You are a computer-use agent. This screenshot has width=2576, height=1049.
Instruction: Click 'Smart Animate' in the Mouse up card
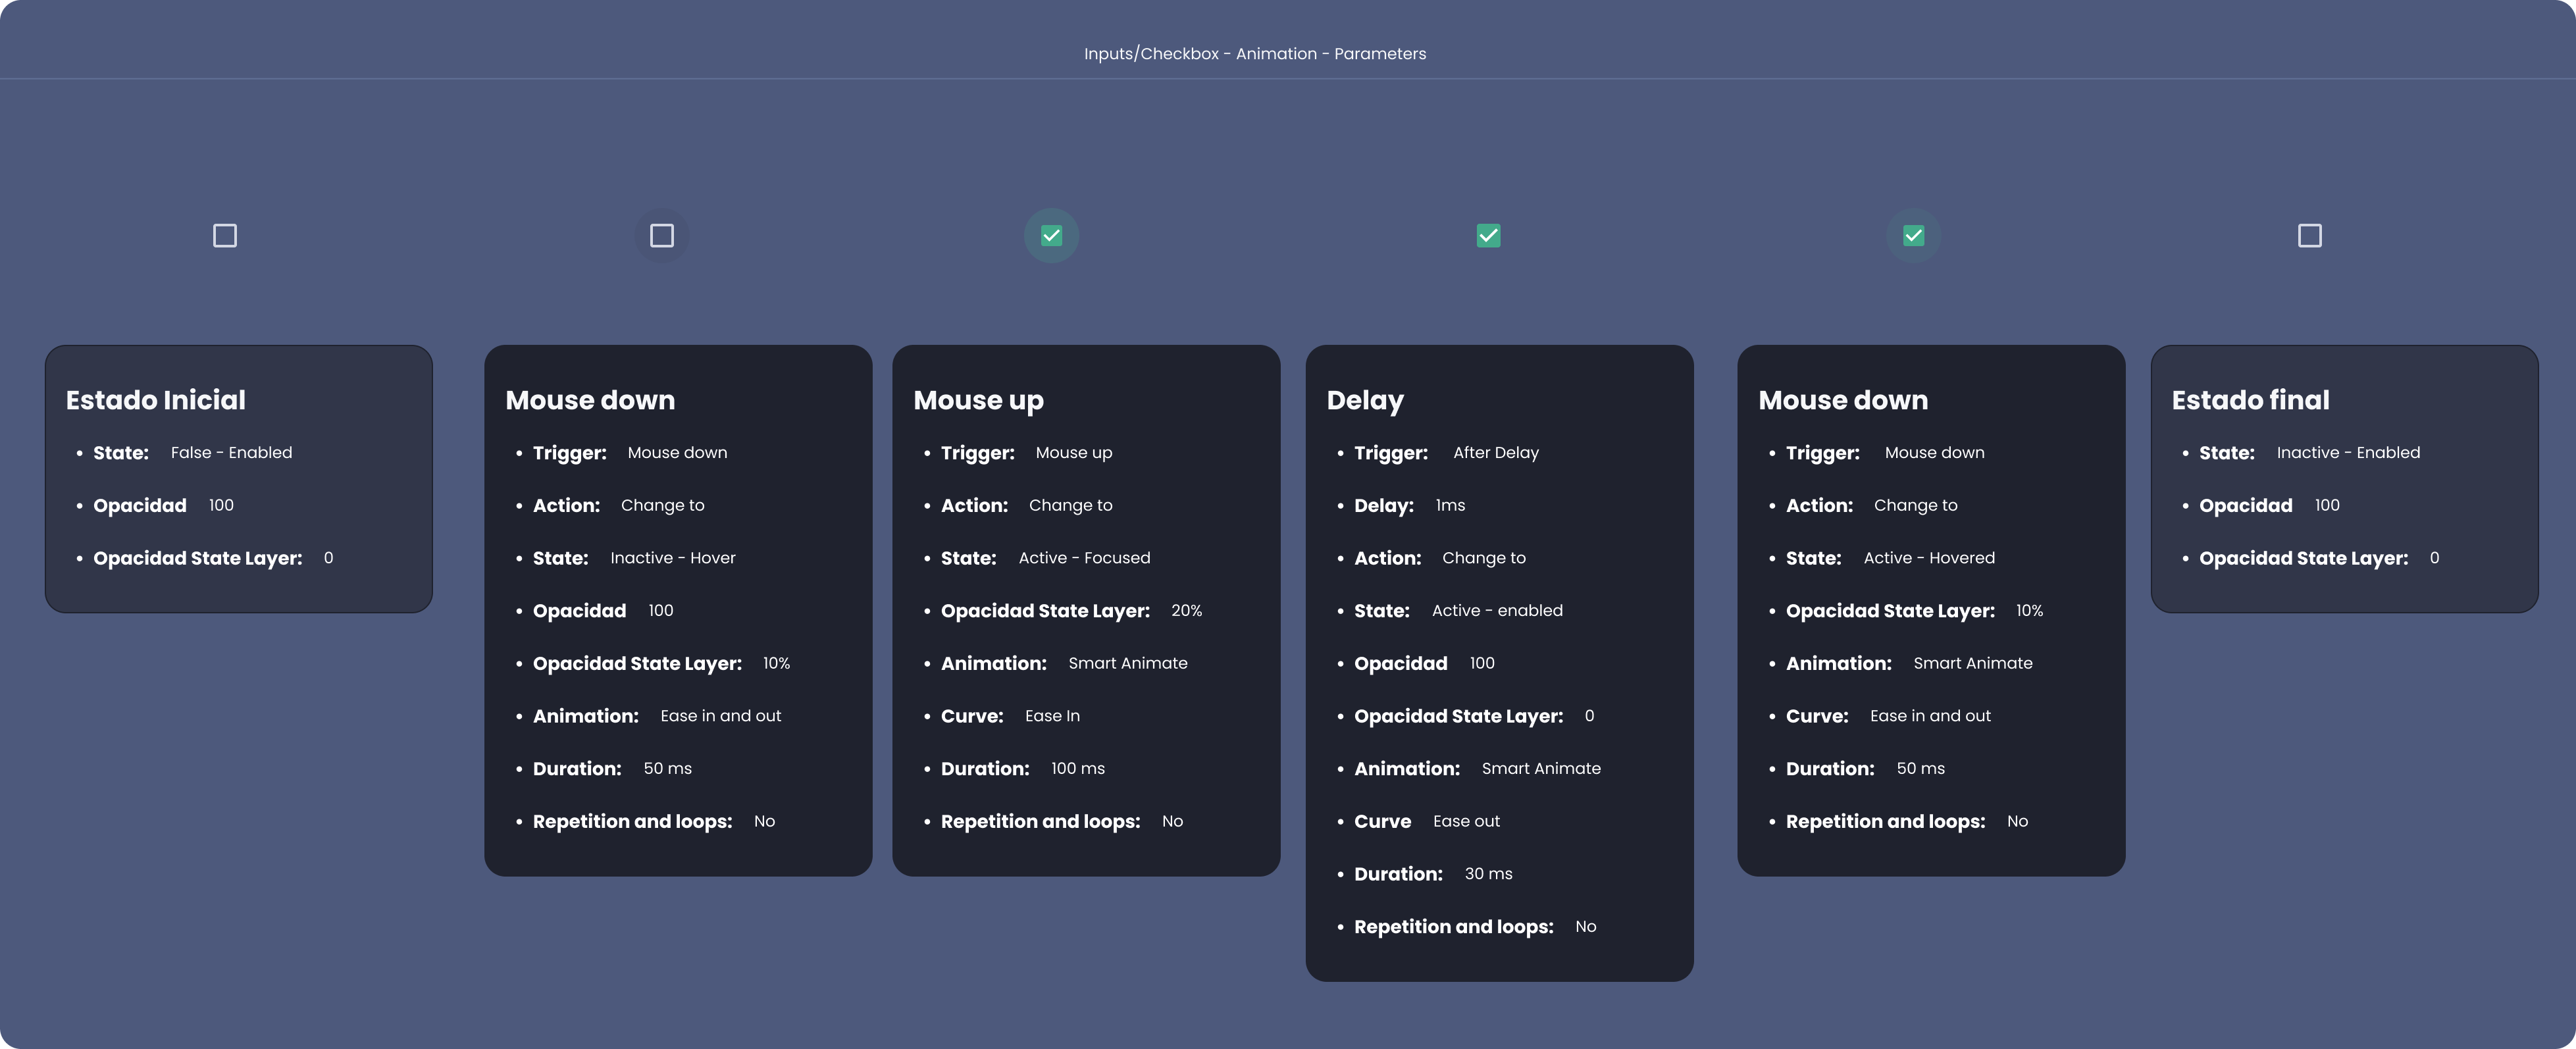pos(1128,663)
